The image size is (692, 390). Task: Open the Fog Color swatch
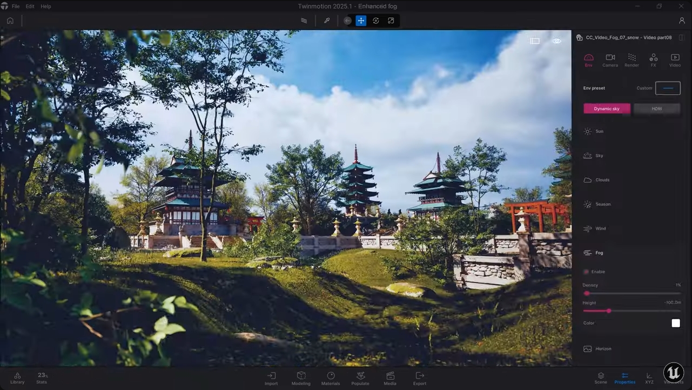click(675, 323)
